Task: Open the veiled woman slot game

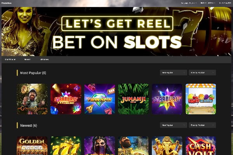Action: 99,146
